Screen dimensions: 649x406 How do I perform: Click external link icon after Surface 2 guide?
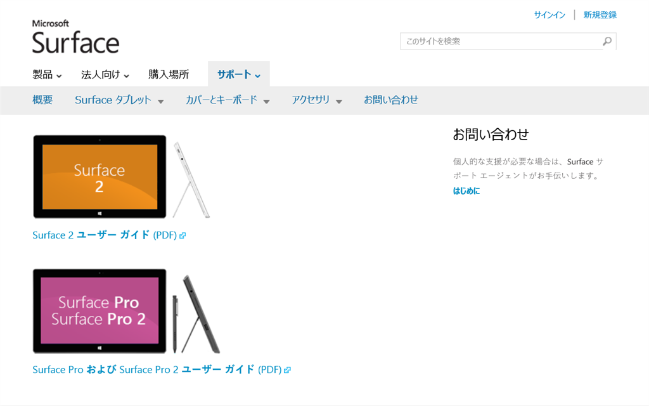coord(183,235)
